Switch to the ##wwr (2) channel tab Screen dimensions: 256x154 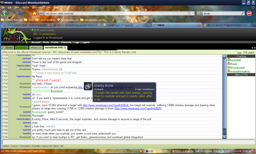(x=36, y=47)
